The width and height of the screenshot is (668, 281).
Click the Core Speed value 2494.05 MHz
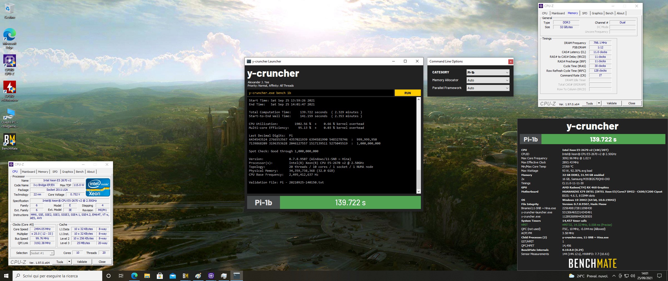coord(42,229)
